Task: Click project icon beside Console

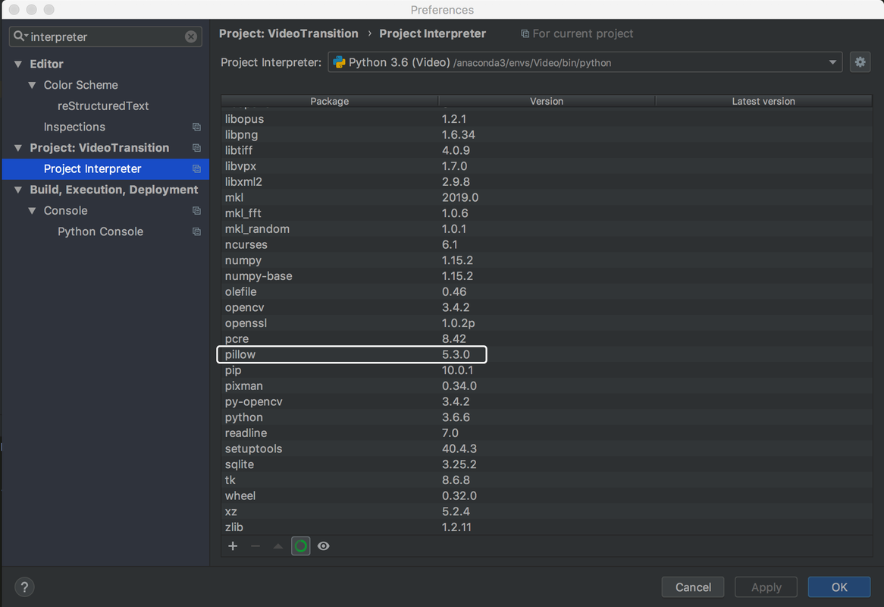Action: coord(196,210)
